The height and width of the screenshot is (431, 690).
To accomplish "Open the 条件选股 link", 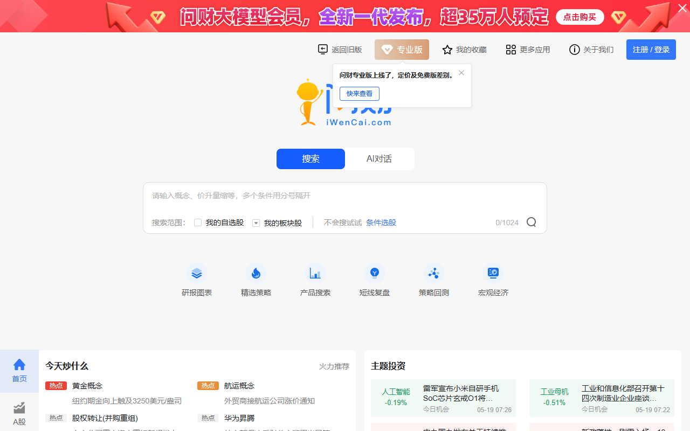I will pos(381,223).
